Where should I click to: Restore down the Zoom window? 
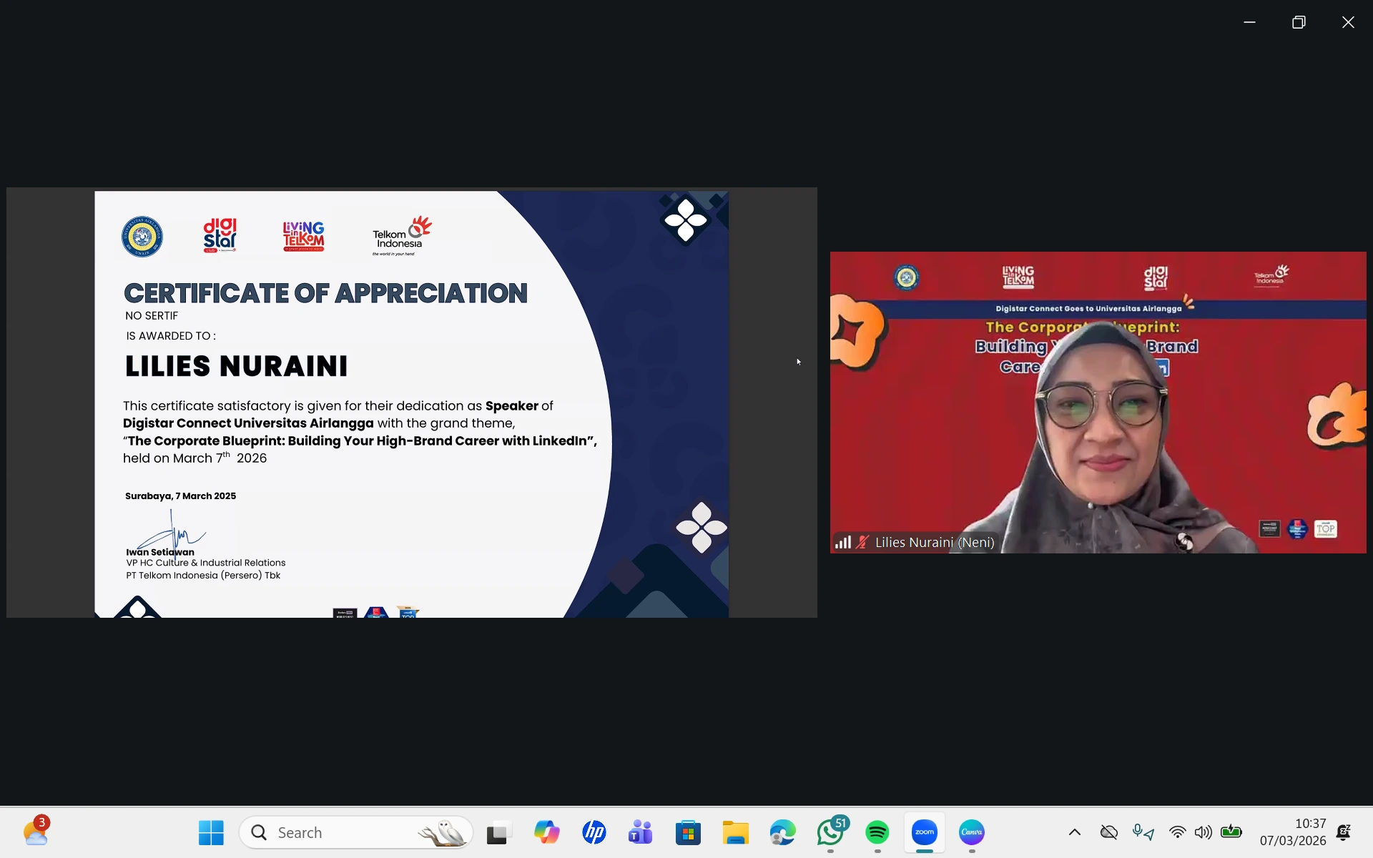click(x=1299, y=22)
